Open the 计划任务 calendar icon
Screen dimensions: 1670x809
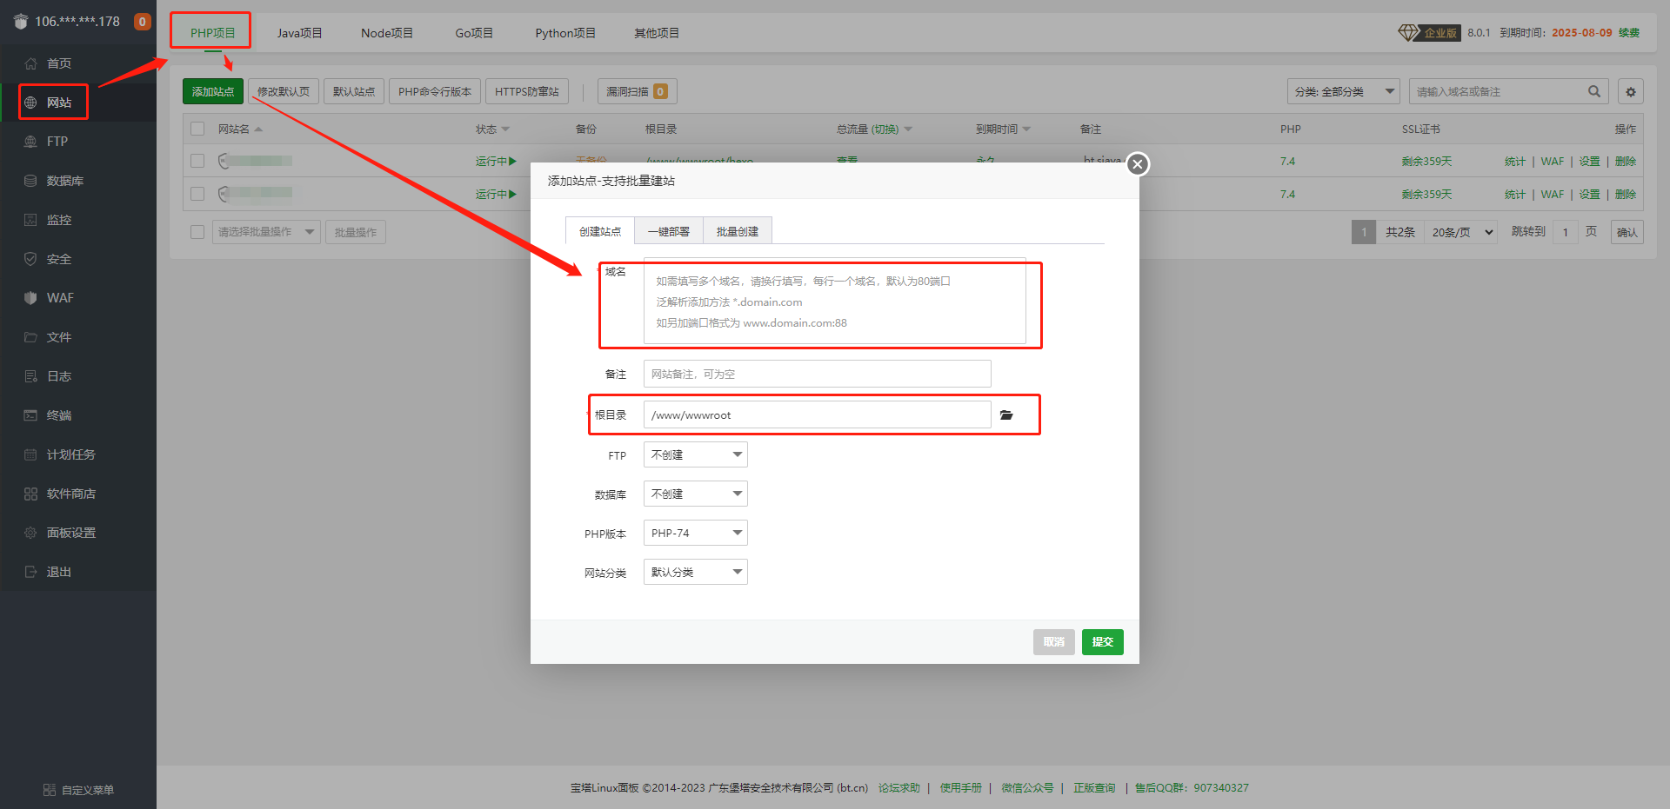(x=30, y=454)
